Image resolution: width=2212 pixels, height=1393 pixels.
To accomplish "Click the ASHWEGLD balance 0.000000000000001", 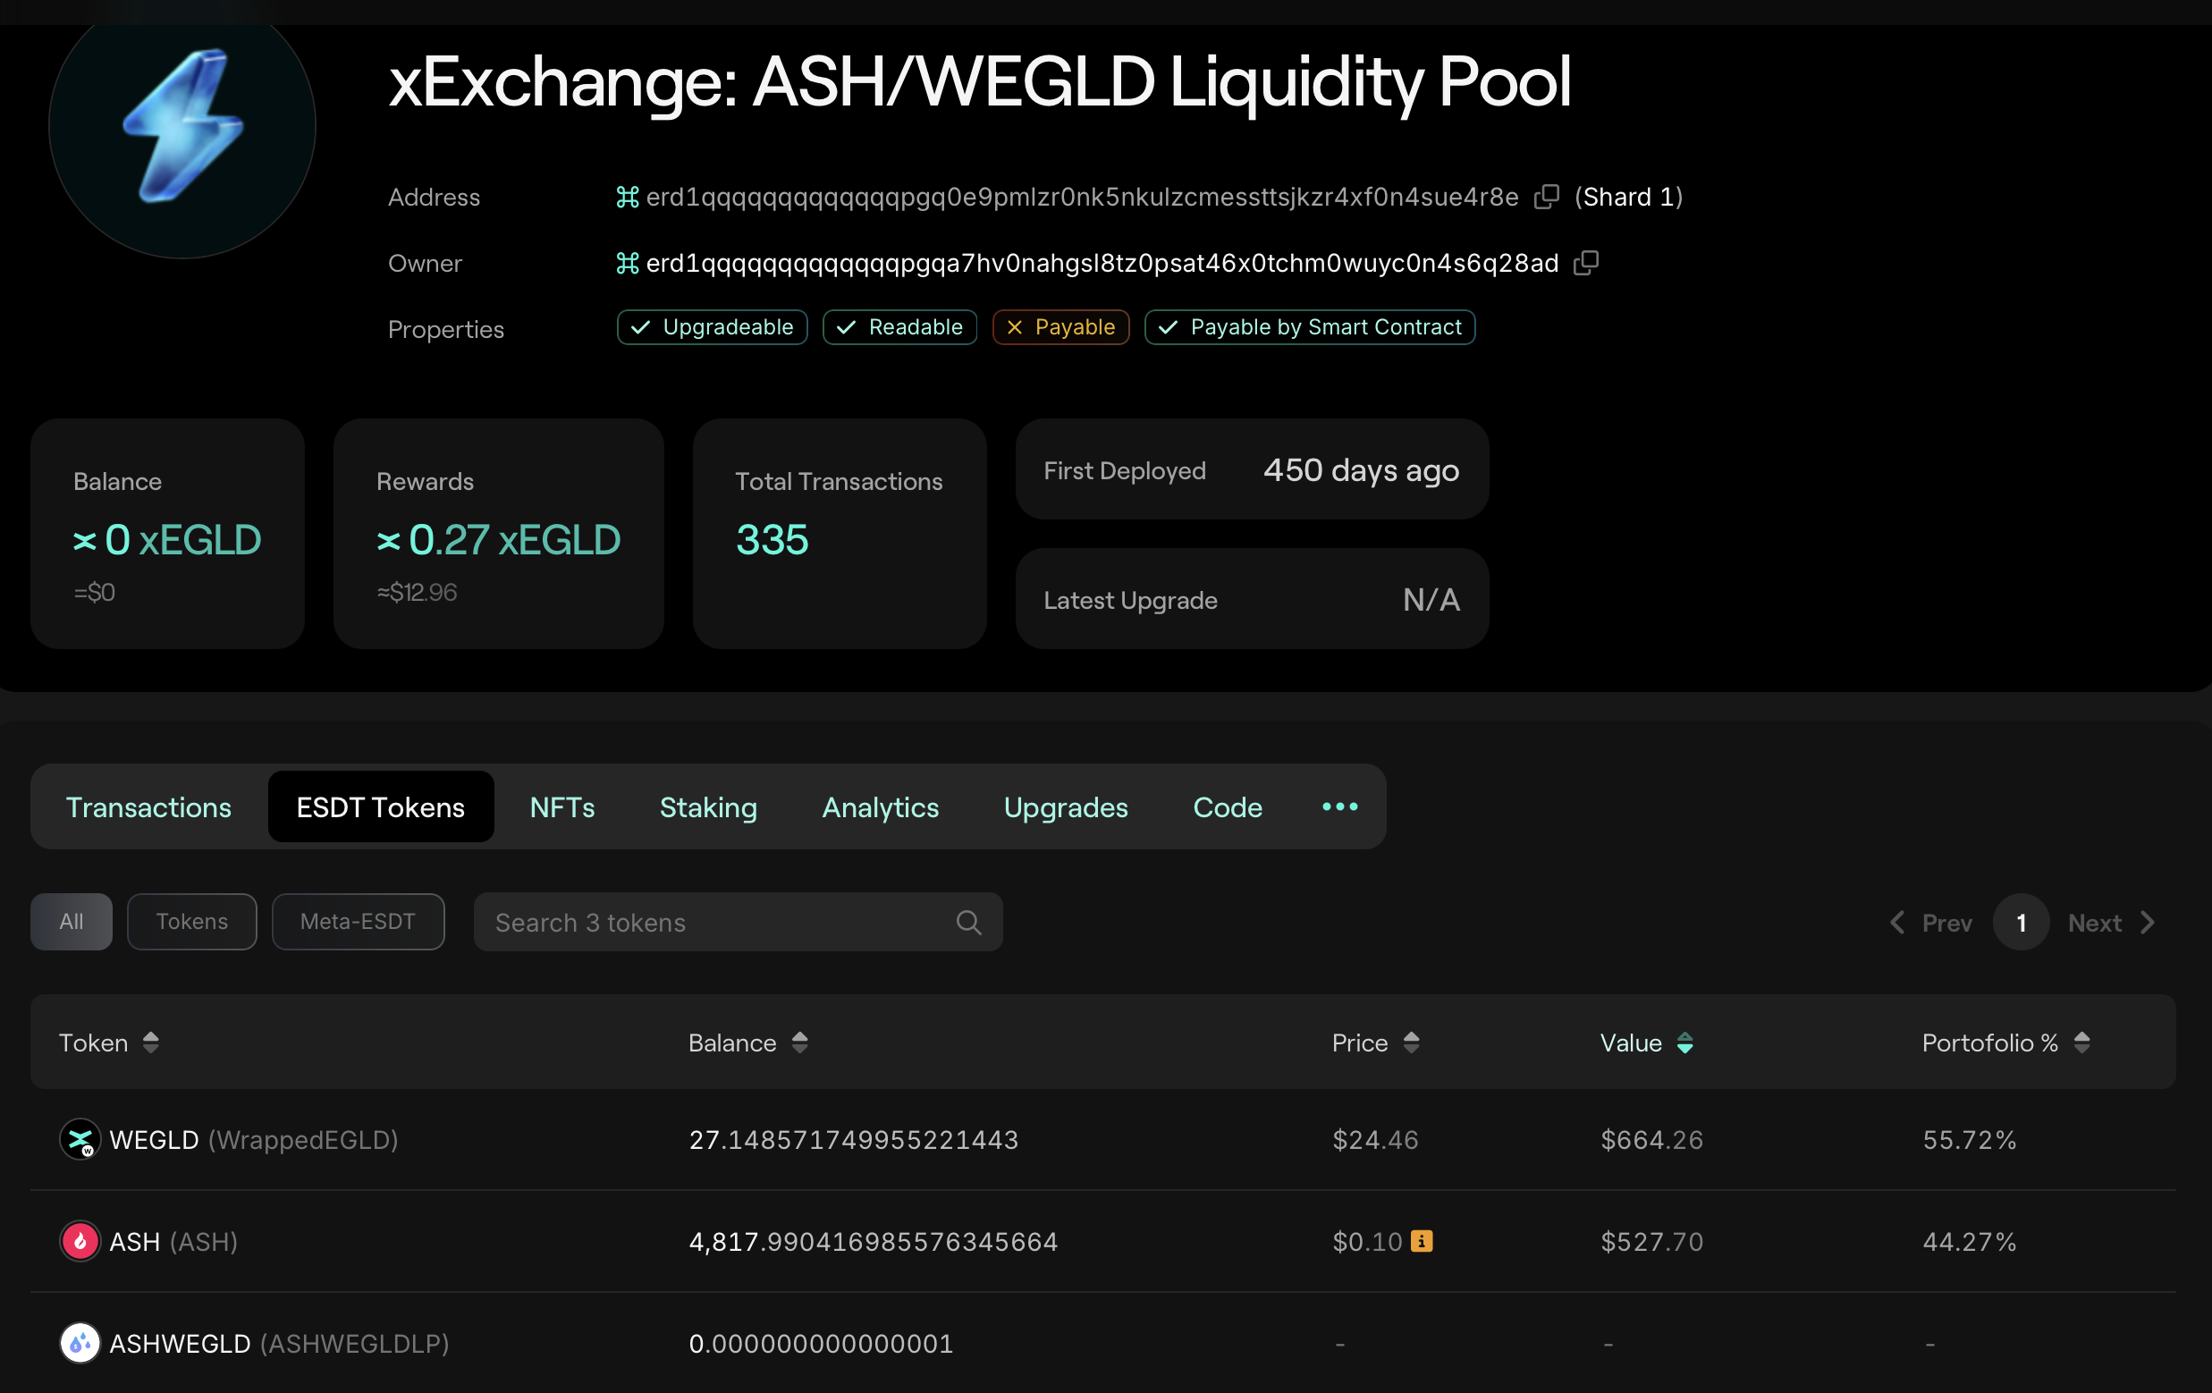I will tap(822, 1344).
